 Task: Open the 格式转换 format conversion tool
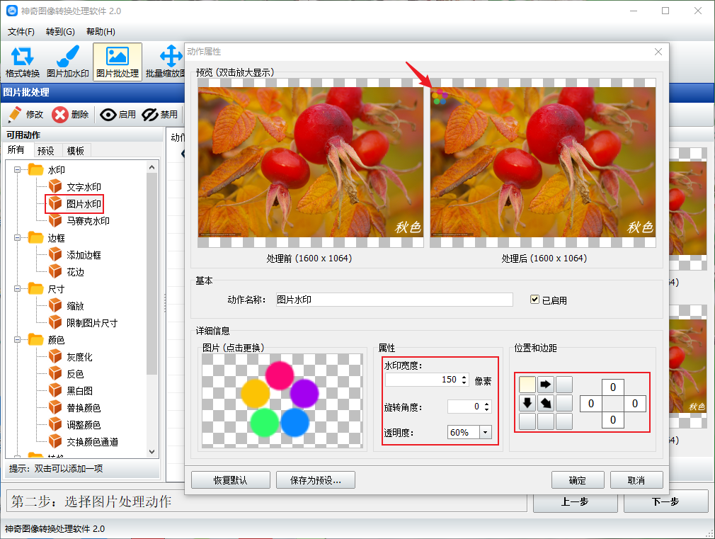[x=23, y=57]
